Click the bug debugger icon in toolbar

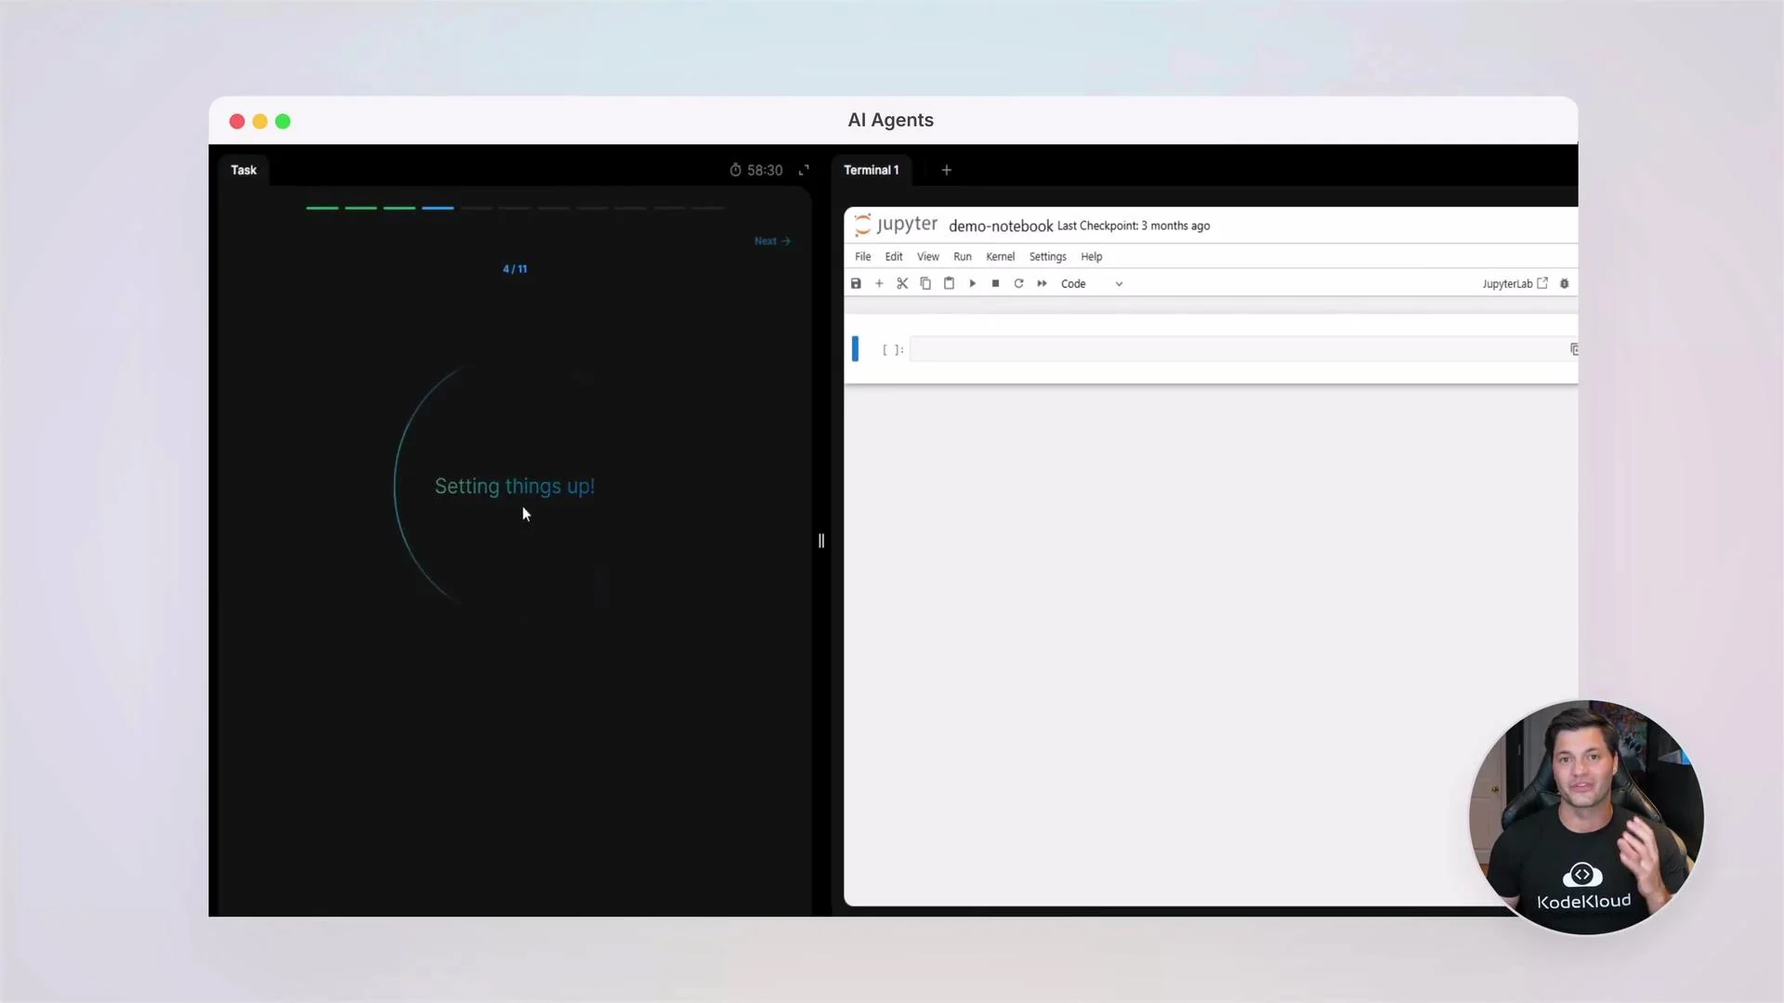(1564, 283)
